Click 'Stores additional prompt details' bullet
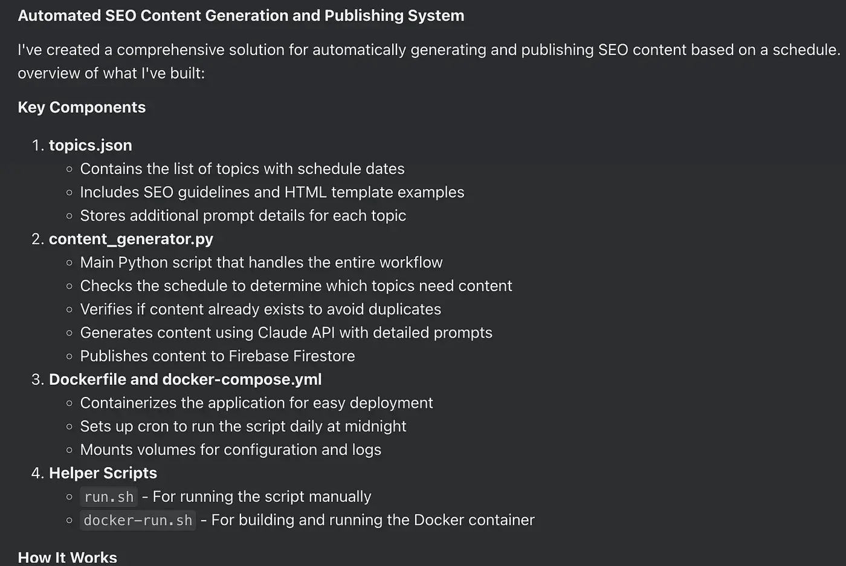The width and height of the screenshot is (846, 566). tap(243, 216)
